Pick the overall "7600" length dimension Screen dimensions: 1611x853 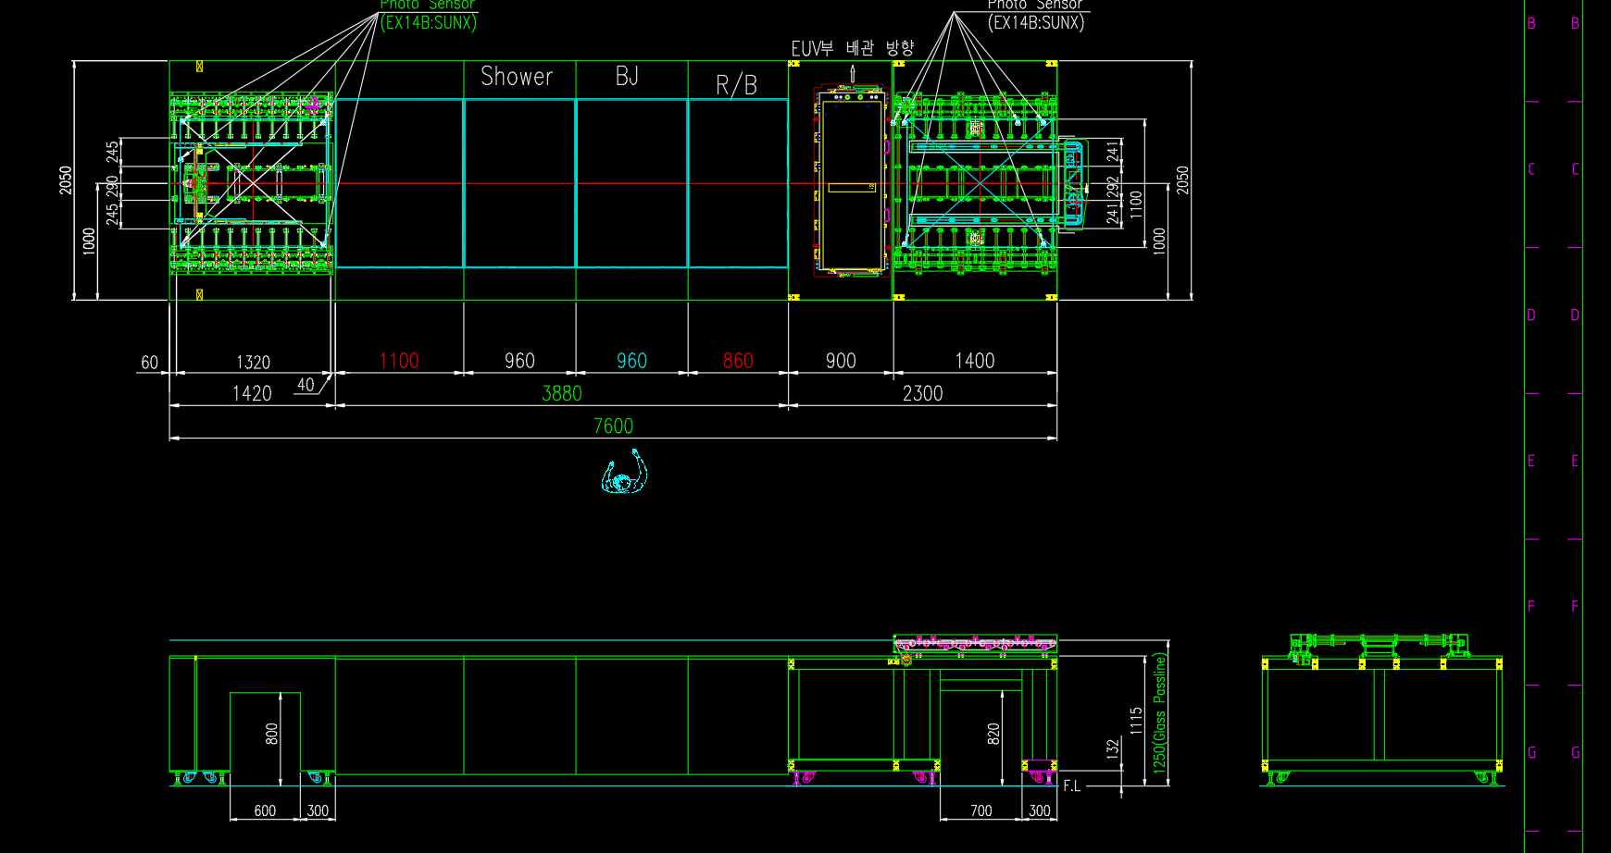pyautogui.click(x=613, y=426)
